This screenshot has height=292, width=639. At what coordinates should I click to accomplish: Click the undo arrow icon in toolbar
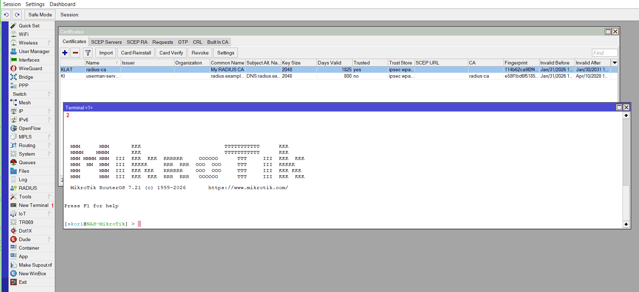pos(6,15)
